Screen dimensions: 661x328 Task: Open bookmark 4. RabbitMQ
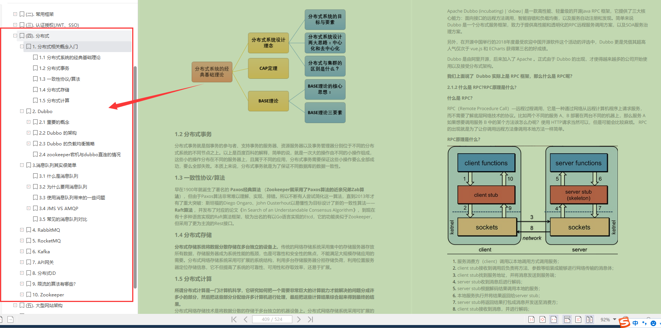[46, 230]
